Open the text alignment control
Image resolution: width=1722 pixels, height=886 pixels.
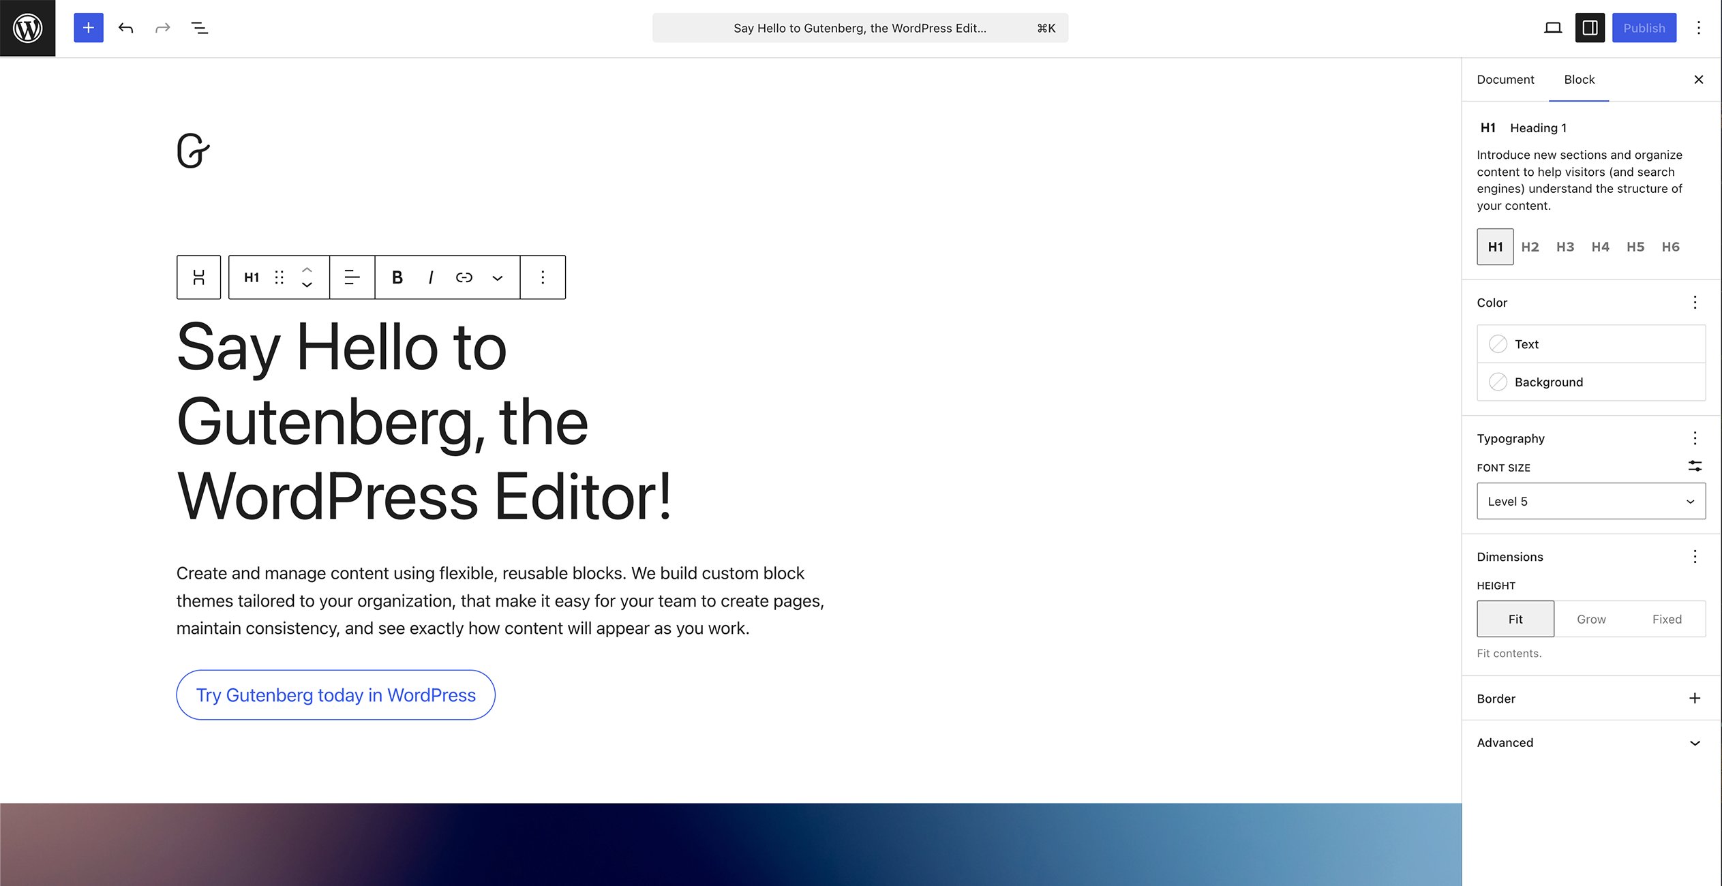tap(352, 277)
